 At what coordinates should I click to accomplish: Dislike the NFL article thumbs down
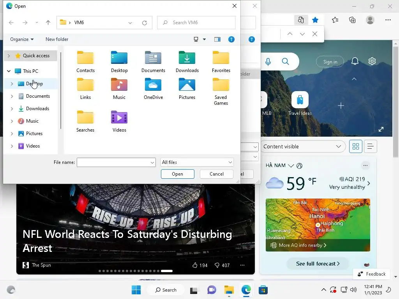[217, 265]
